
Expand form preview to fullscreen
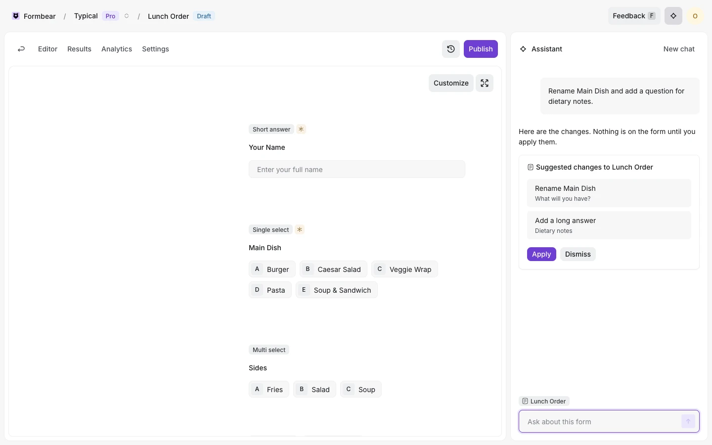485,83
